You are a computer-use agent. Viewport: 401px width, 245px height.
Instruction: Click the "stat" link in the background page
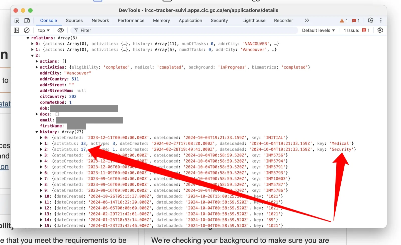[5, 104]
